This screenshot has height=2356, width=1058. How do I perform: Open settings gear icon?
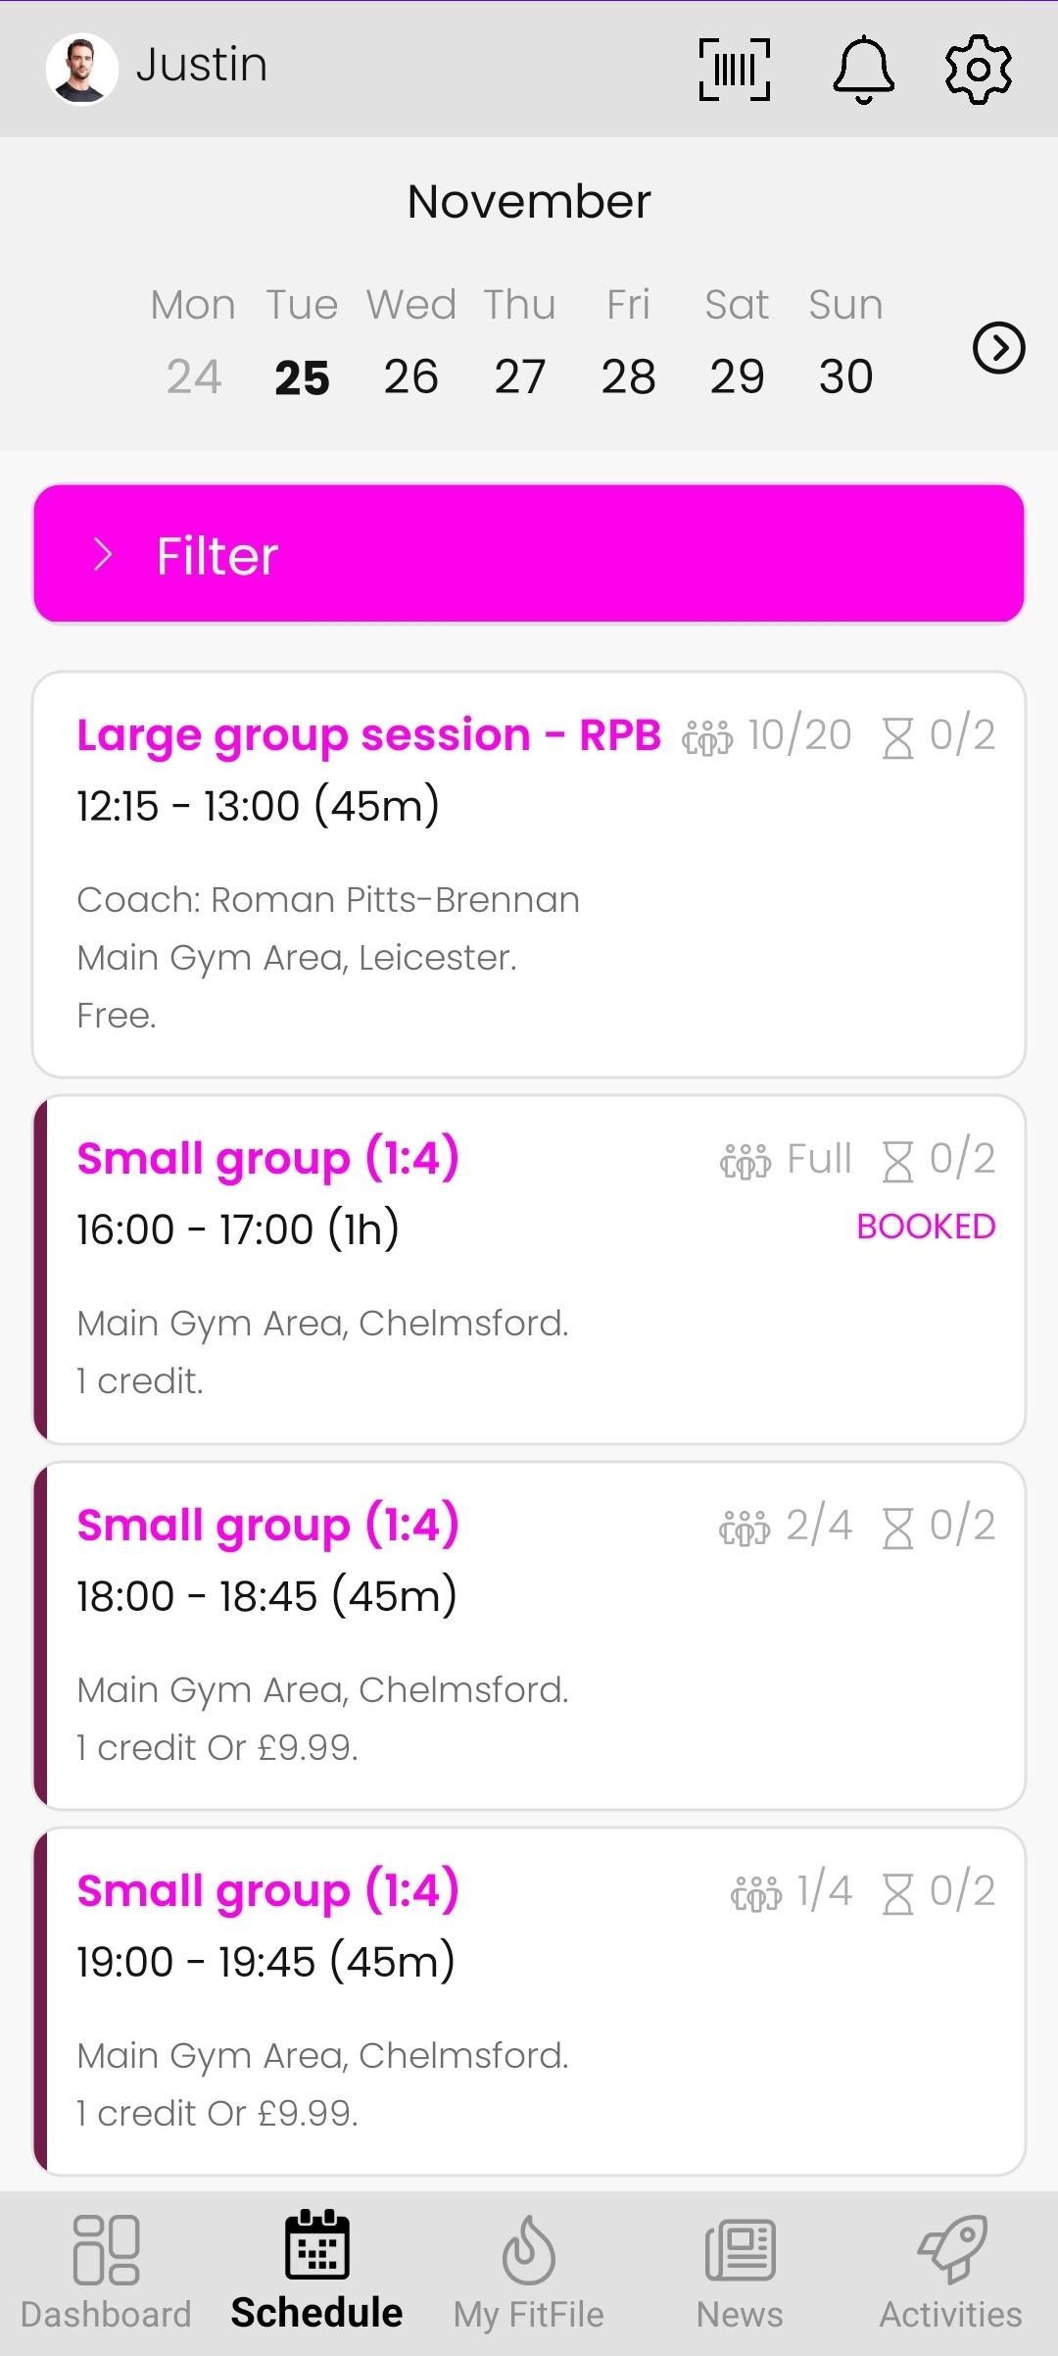978,69
